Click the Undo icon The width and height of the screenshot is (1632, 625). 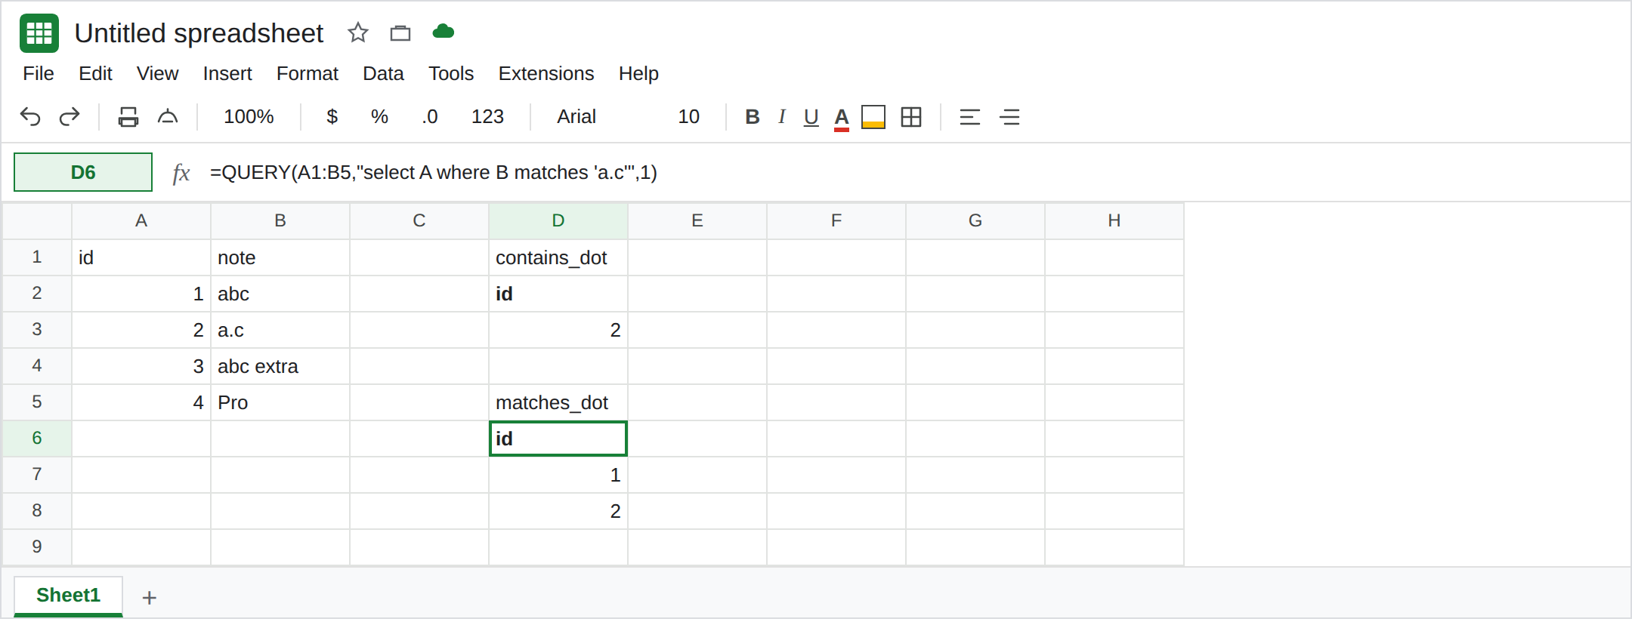pos(30,117)
